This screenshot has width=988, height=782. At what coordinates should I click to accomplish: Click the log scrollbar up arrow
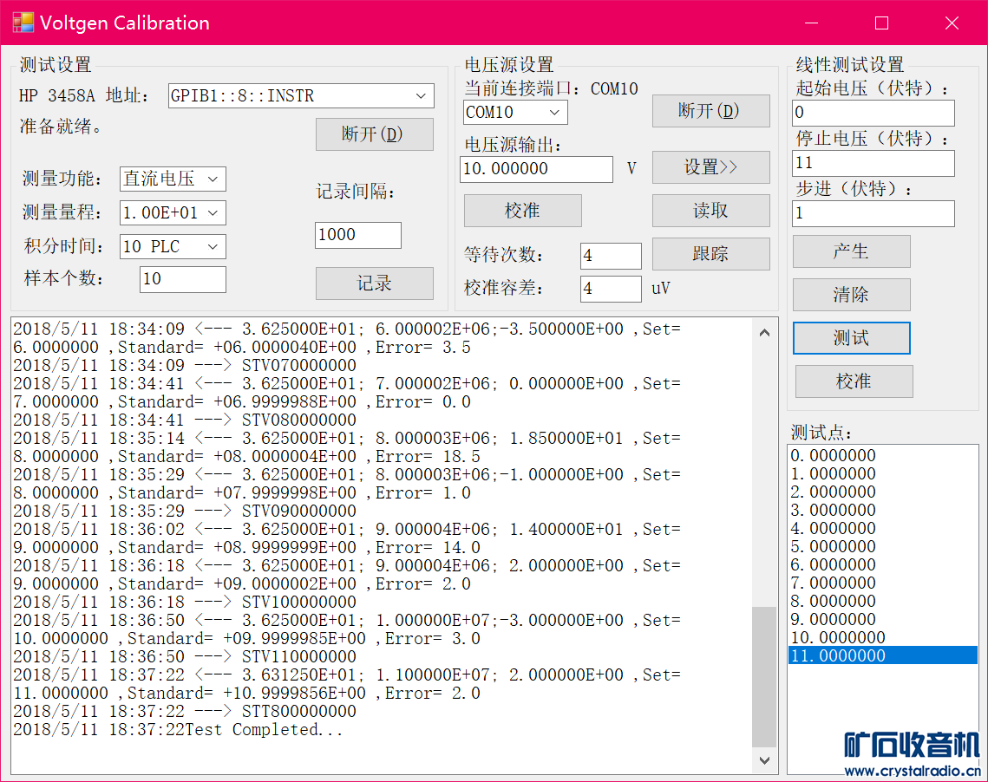click(764, 332)
